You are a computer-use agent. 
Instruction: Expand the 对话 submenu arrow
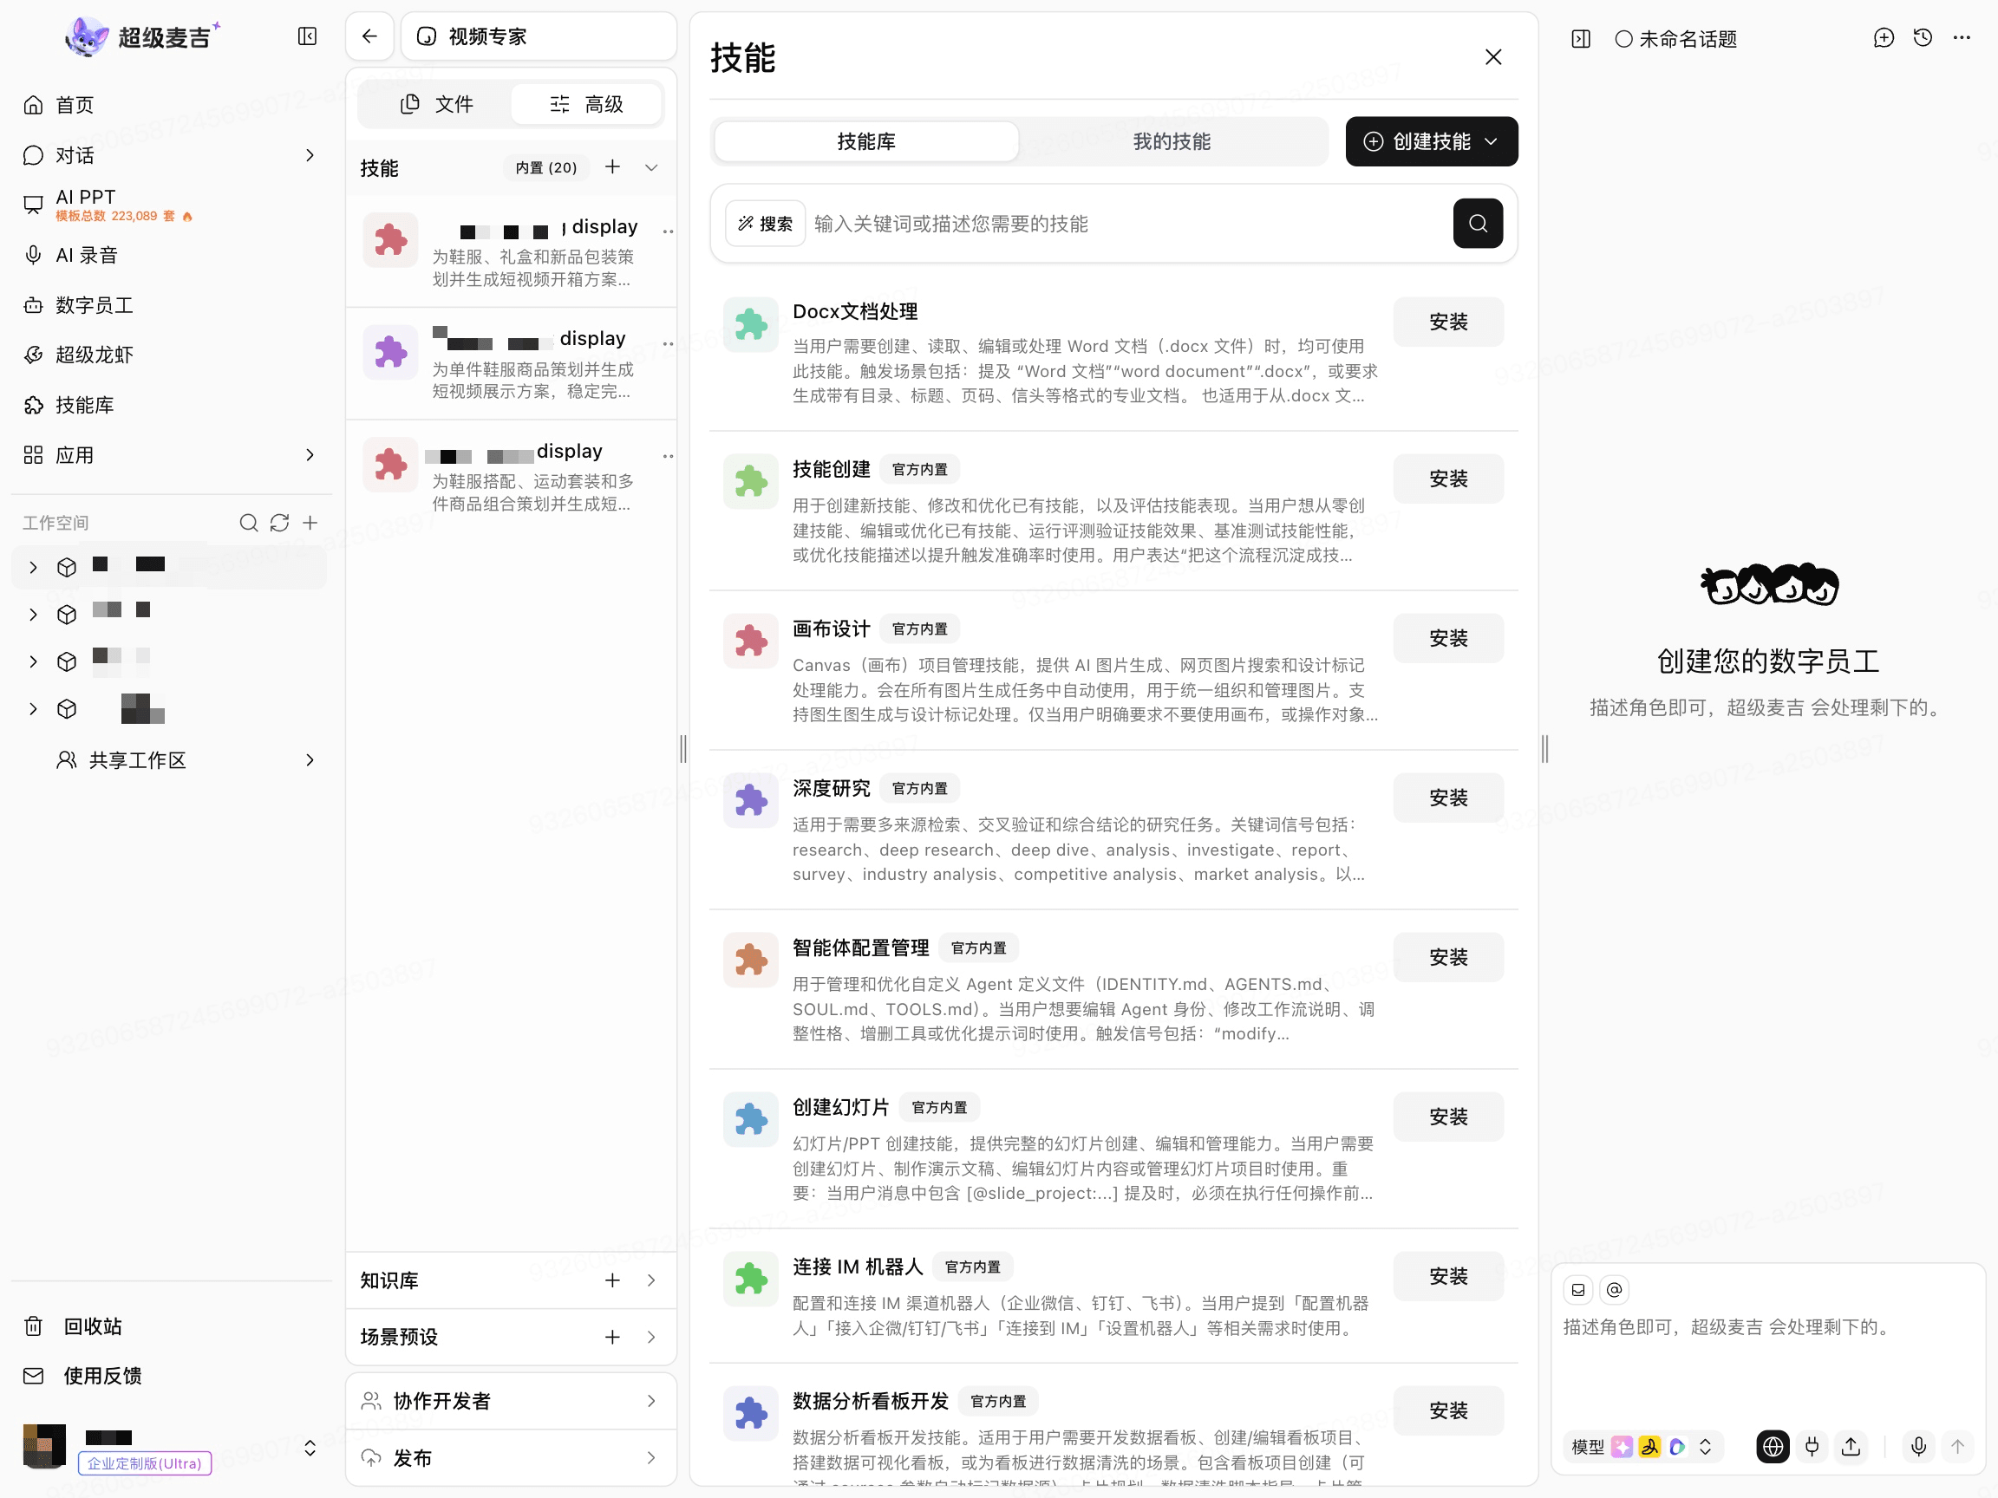tap(310, 155)
